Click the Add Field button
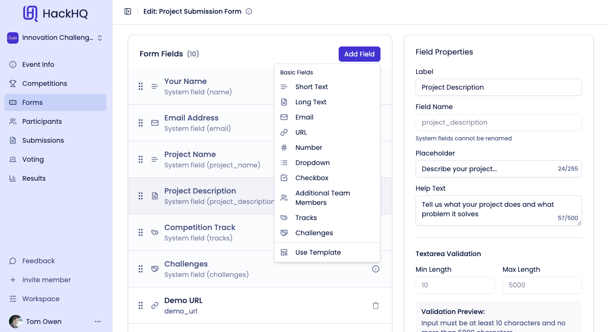 click(359, 54)
